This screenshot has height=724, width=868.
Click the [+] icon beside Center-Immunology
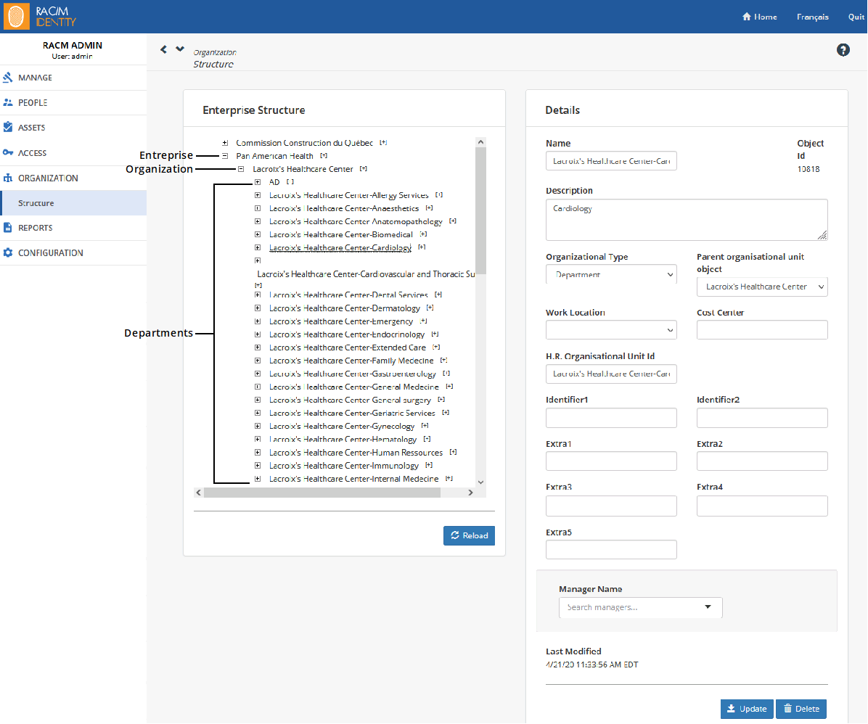429,465
